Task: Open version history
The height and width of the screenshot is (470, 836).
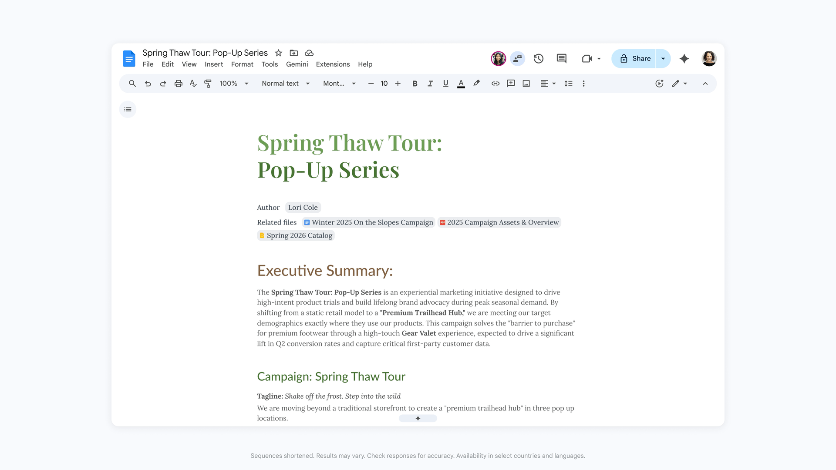Action: coord(538,58)
